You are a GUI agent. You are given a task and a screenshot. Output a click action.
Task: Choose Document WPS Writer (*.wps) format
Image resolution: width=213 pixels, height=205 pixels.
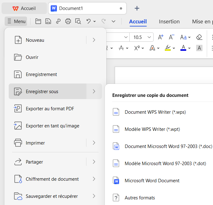pos(155,112)
